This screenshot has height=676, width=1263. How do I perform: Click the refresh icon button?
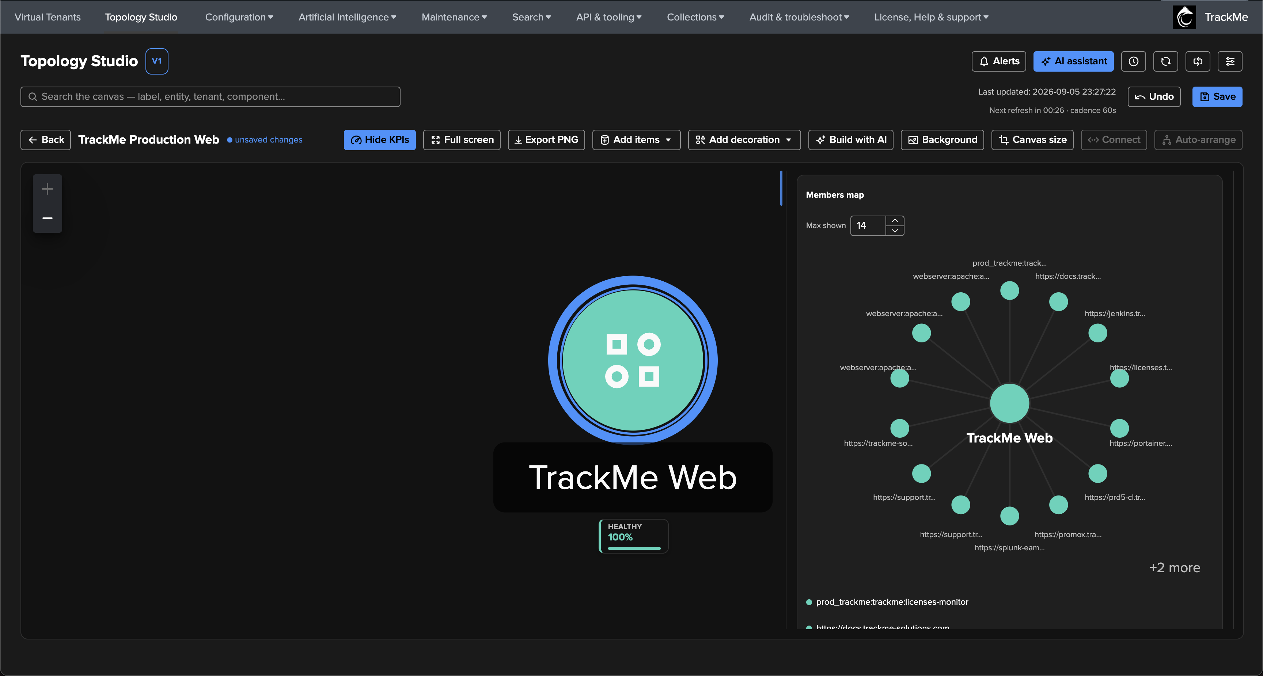(x=1165, y=61)
